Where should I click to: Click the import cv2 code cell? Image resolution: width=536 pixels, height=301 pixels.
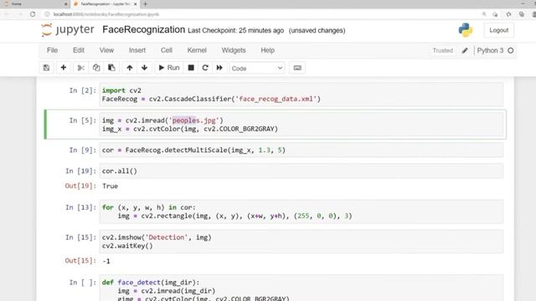point(301,94)
